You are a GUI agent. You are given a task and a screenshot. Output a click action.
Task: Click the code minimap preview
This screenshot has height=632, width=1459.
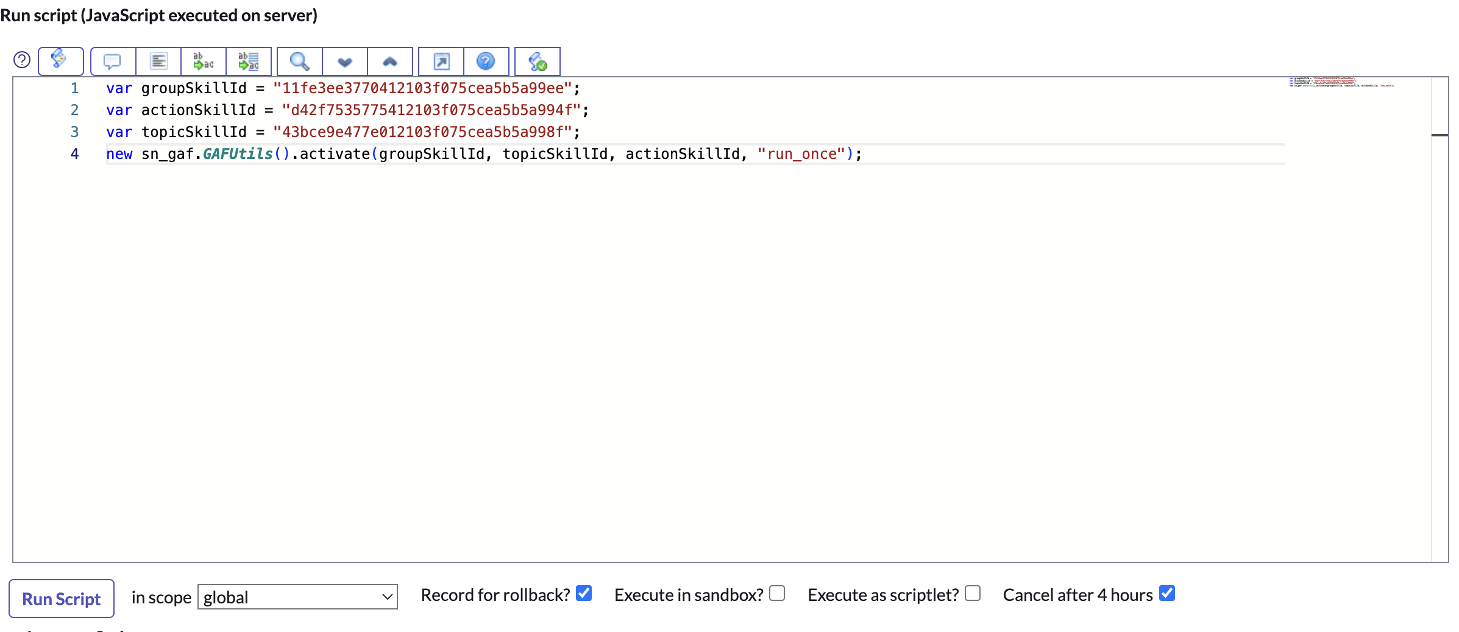tap(1341, 82)
